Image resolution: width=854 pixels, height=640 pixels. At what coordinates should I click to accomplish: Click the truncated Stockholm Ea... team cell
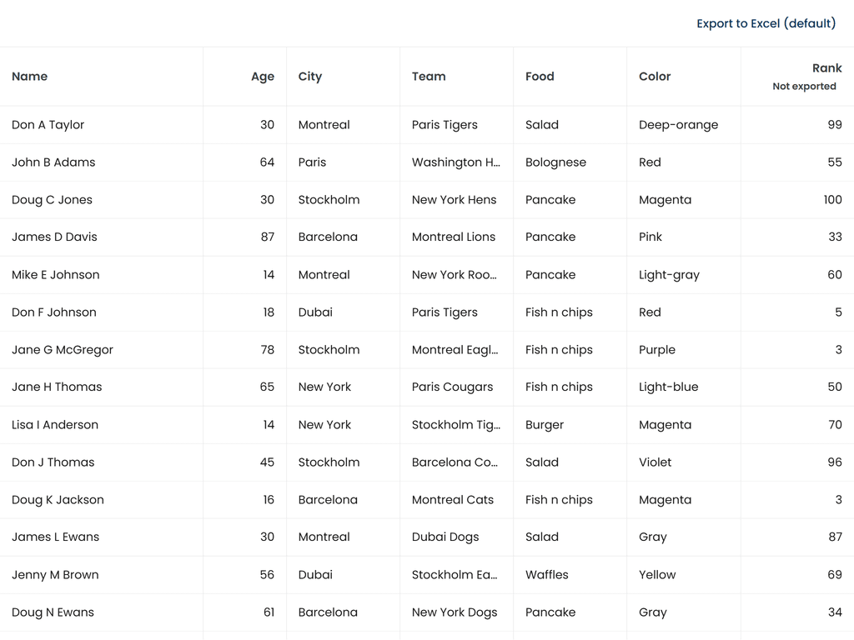click(x=454, y=574)
